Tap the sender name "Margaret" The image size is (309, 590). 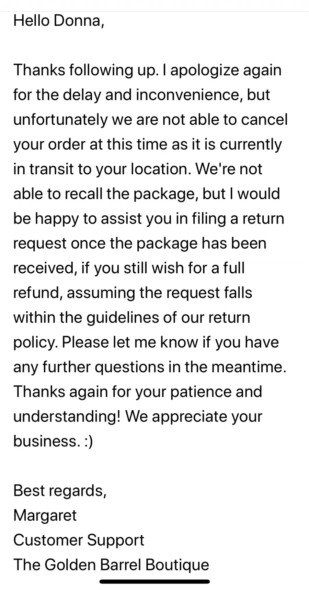click(x=45, y=515)
